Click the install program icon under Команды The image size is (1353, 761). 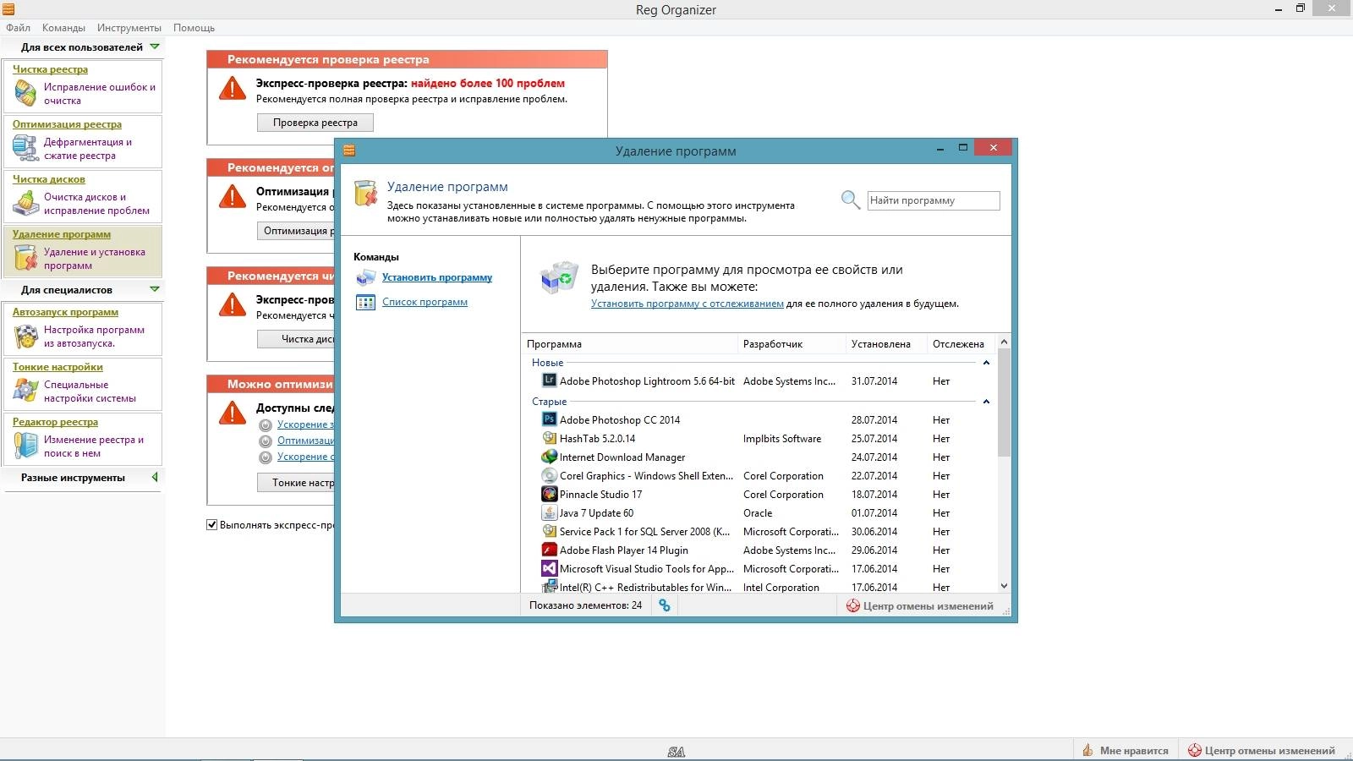(x=365, y=277)
